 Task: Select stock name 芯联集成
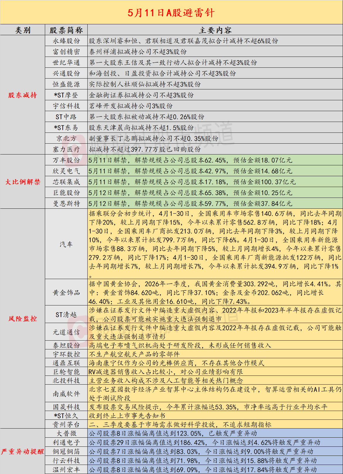click(x=66, y=182)
